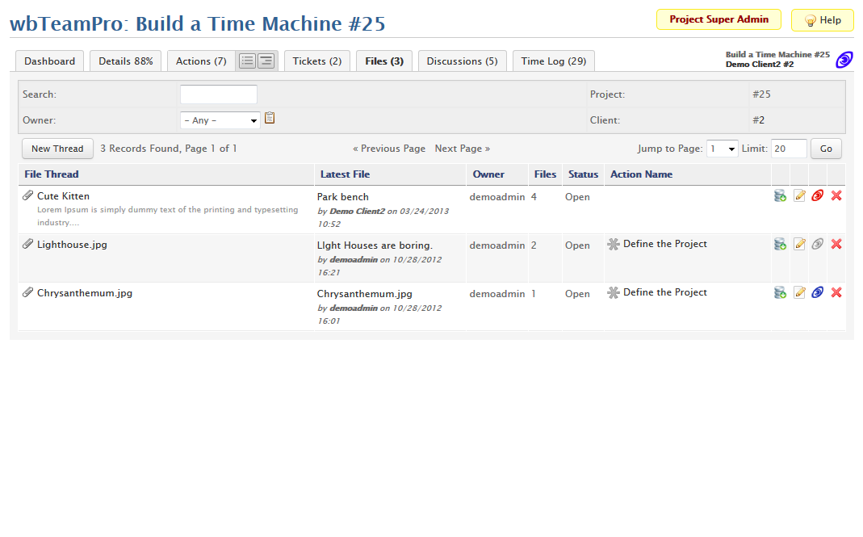Click the clipboard icon beside Owner dropdown
Image resolution: width=863 pixels, height=537 pixels.
point(270,118)
